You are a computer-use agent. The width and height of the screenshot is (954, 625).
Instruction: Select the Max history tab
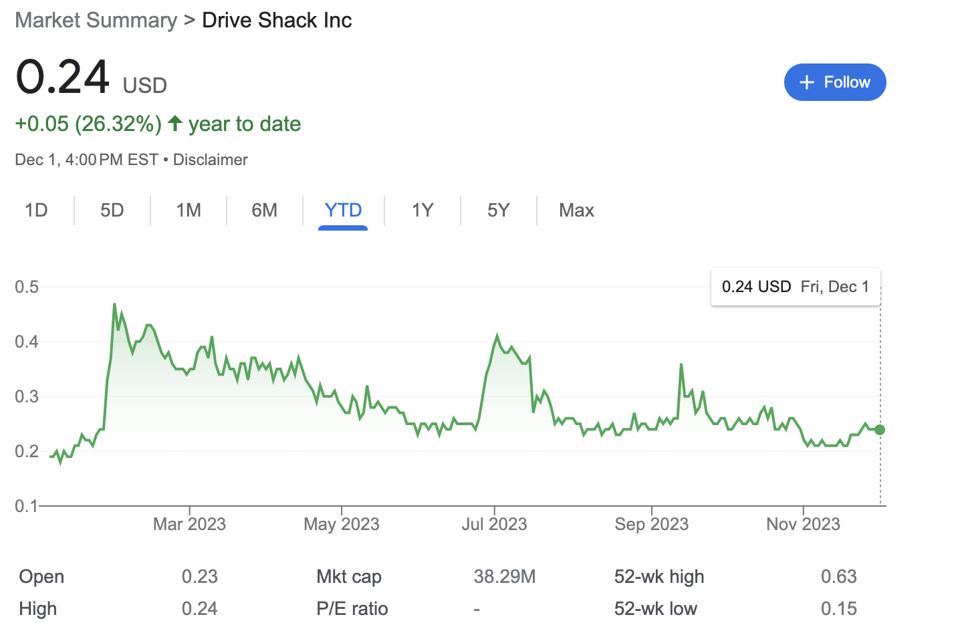(576, 210)
